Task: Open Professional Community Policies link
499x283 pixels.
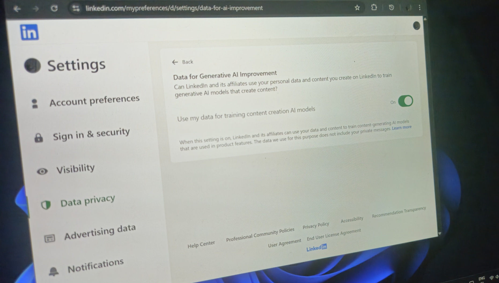Action: 260,234
